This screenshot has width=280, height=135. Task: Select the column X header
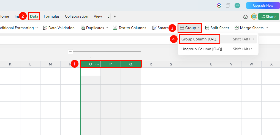271,64
